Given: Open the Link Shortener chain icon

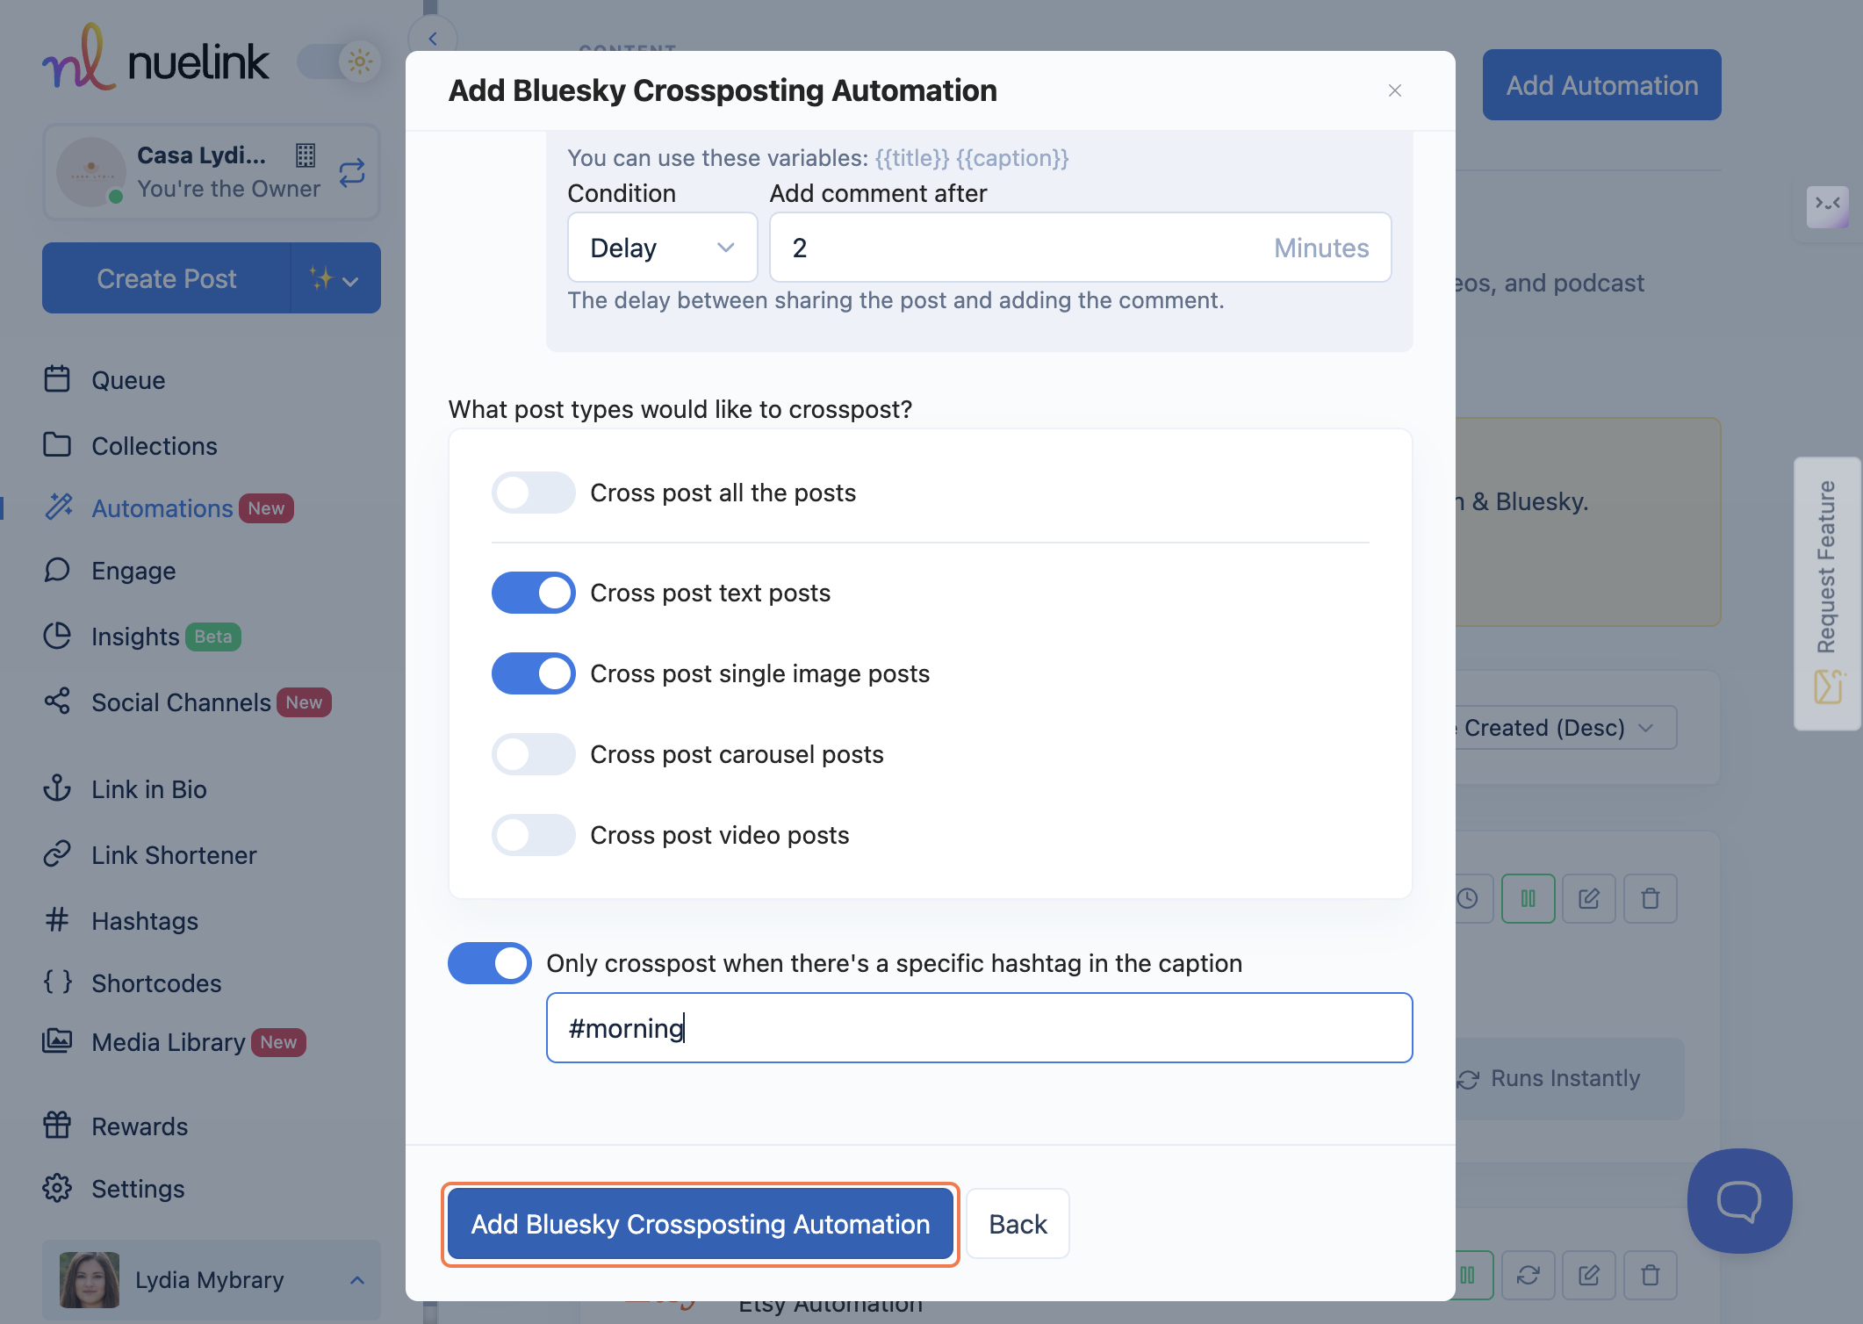Looking at the screenshot, I should [x=57, y=853].
